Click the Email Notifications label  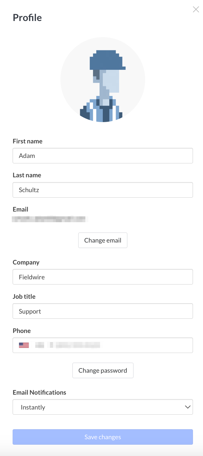click(x=39, y=392)
